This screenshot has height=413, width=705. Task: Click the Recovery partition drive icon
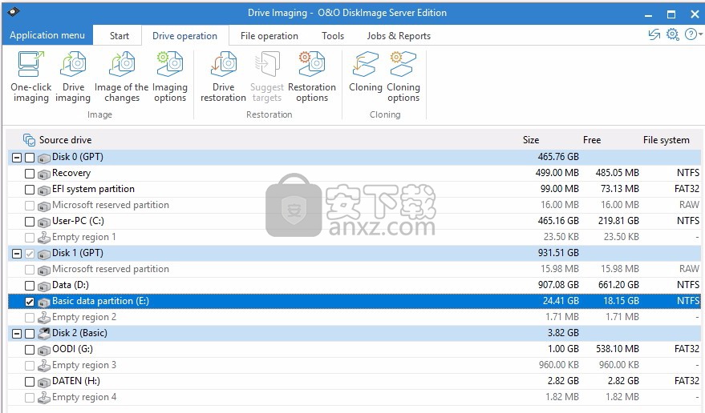tap(44, 174)
